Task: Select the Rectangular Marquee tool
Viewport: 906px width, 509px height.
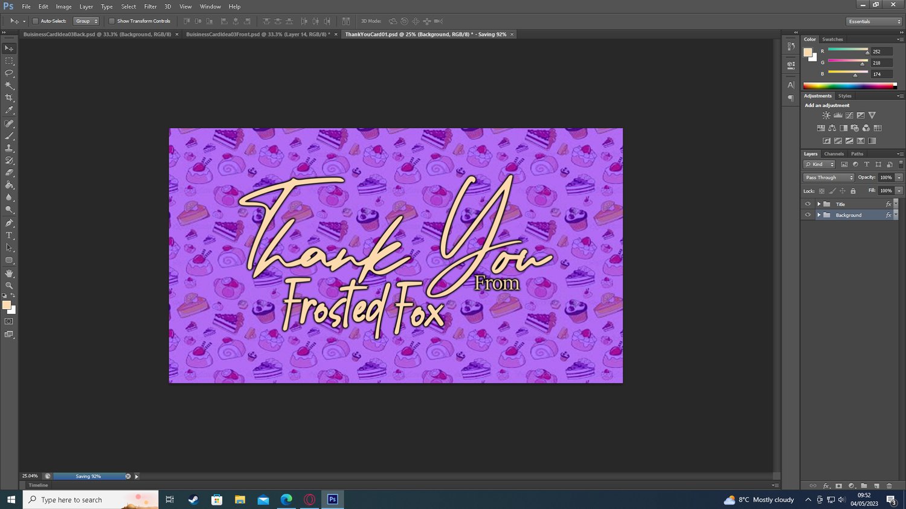Action: click(9, 61)
